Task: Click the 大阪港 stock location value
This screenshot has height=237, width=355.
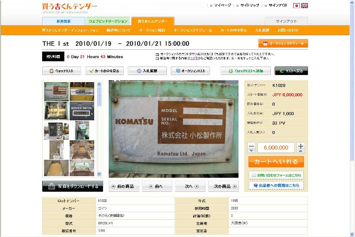Action: point(239,223)
